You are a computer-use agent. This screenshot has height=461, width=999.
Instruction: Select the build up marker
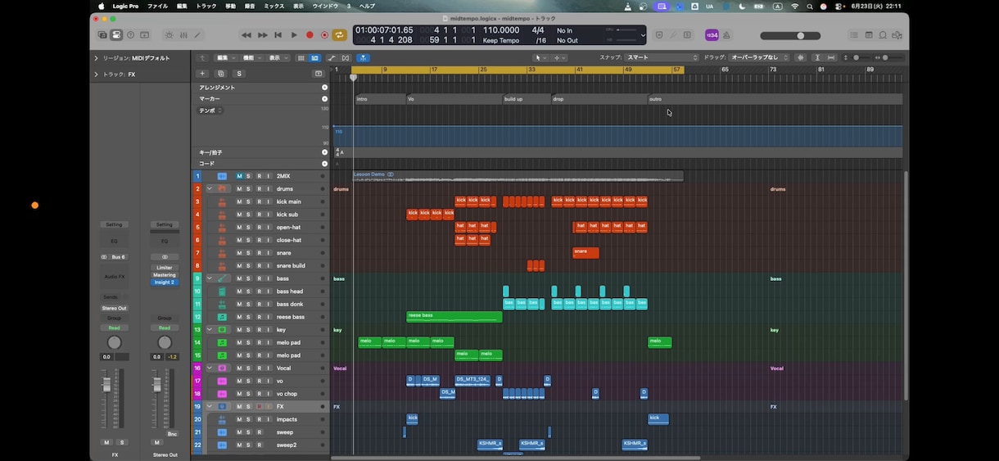coord(526,99)
